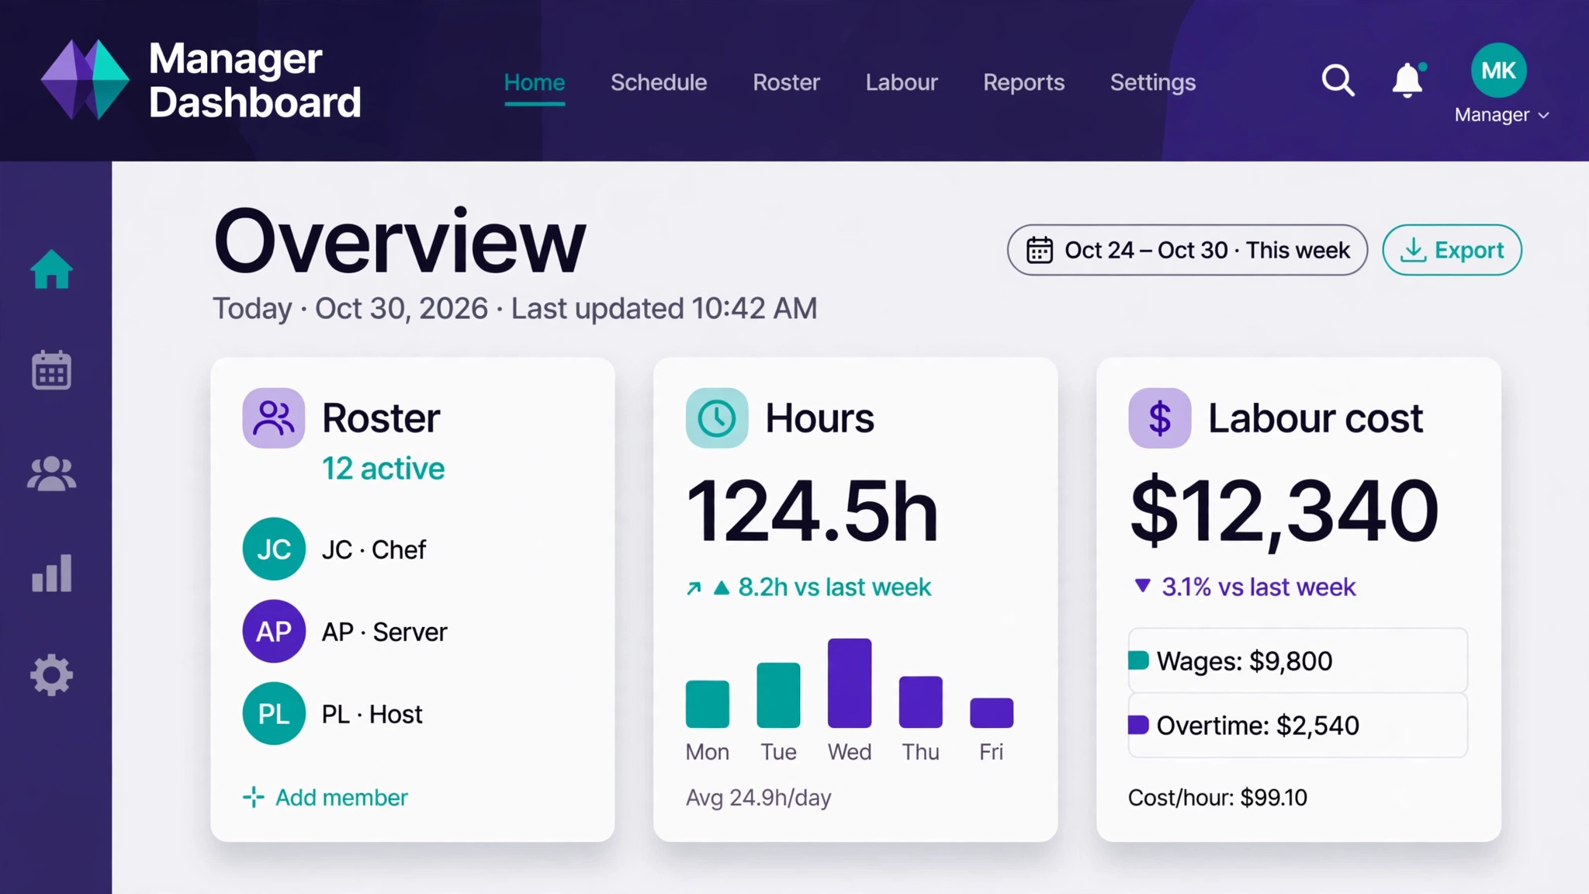The image size is (1589, 894).
Task: Open the sidebar calendar schedule icon
Action: 52,369
